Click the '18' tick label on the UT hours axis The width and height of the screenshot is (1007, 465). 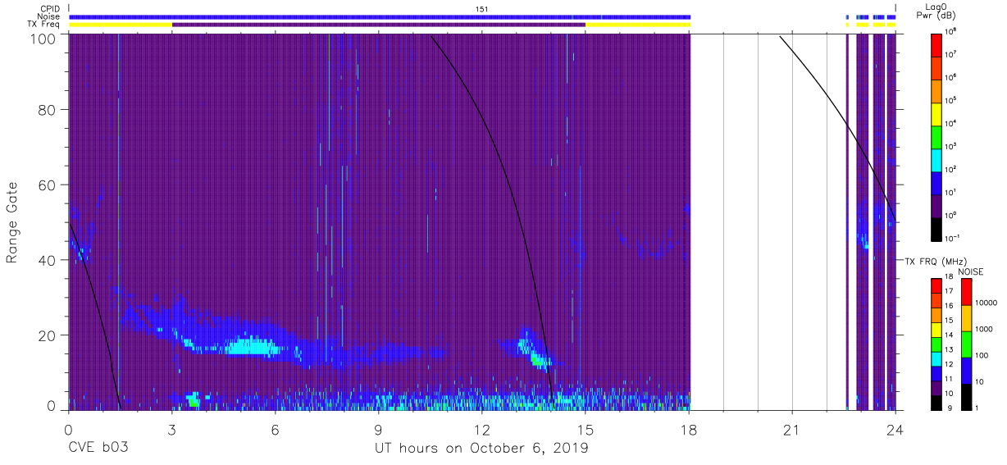tap(689, 428)
